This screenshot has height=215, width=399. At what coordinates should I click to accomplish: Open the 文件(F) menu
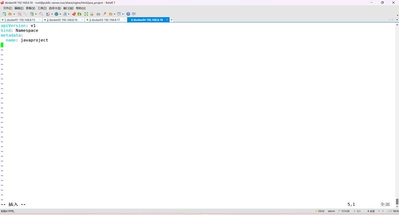[x=7, y=8]
